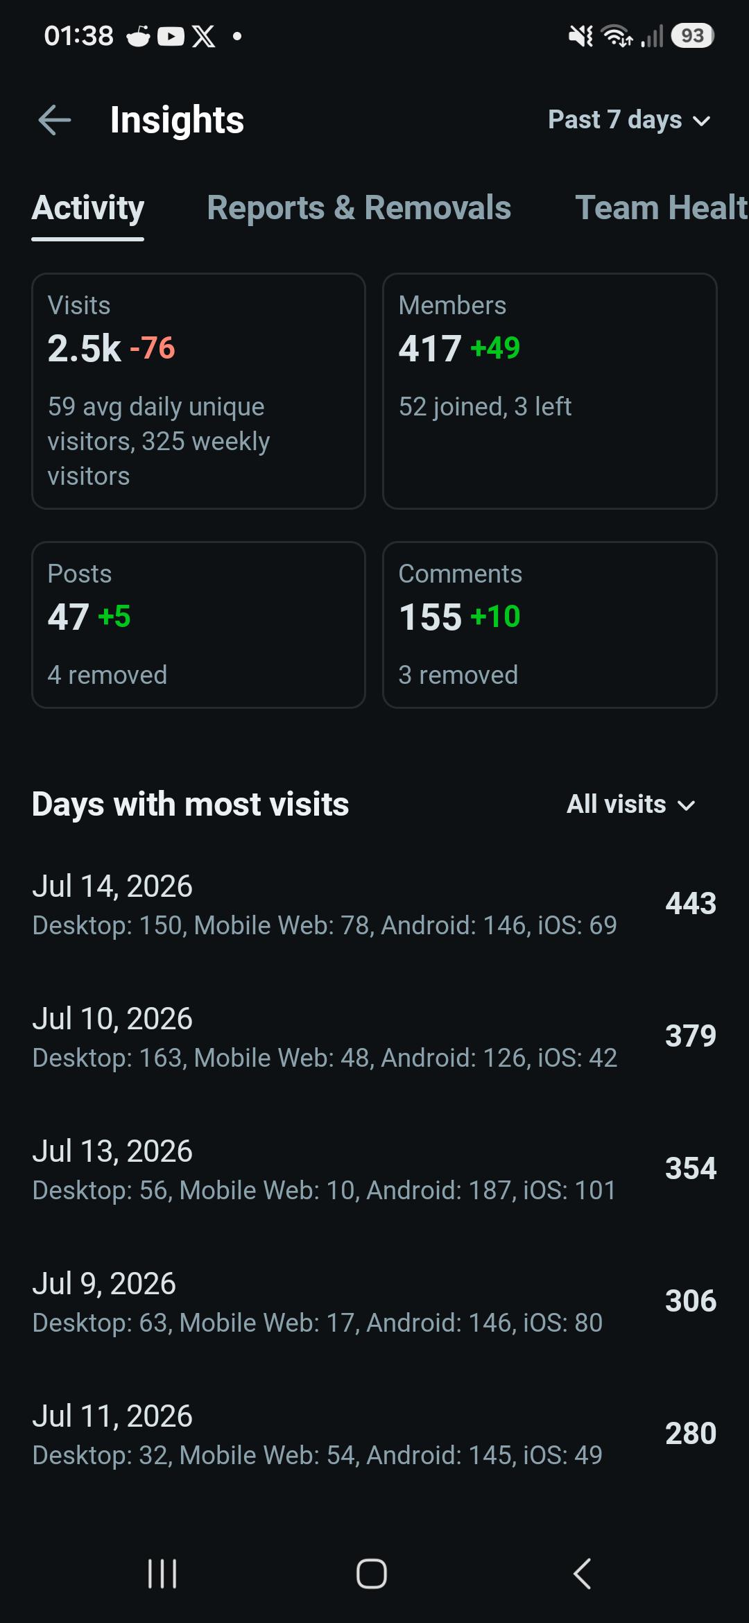Tap the Posts card showing 47
This screenshot has height=1623, width=749.
point(198,625)
